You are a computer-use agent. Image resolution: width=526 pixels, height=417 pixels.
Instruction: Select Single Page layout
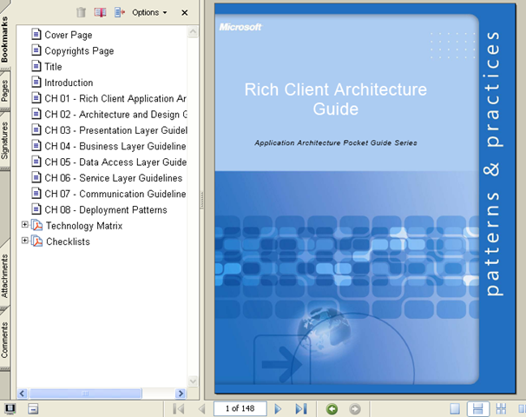[455, 408]
